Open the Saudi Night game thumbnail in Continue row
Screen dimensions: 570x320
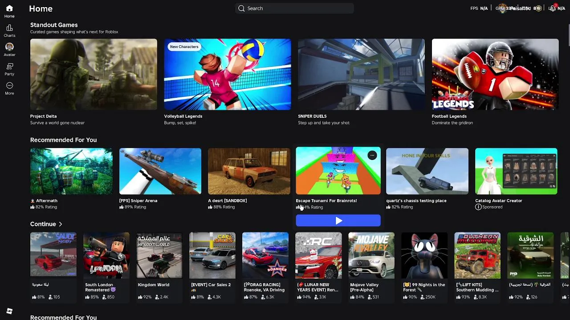[53, 256]
